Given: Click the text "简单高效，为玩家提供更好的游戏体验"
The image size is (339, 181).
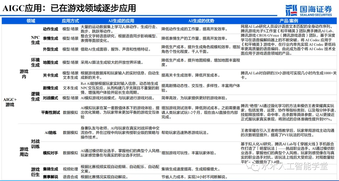Looking at the screenshot, I should coord(195,98).
